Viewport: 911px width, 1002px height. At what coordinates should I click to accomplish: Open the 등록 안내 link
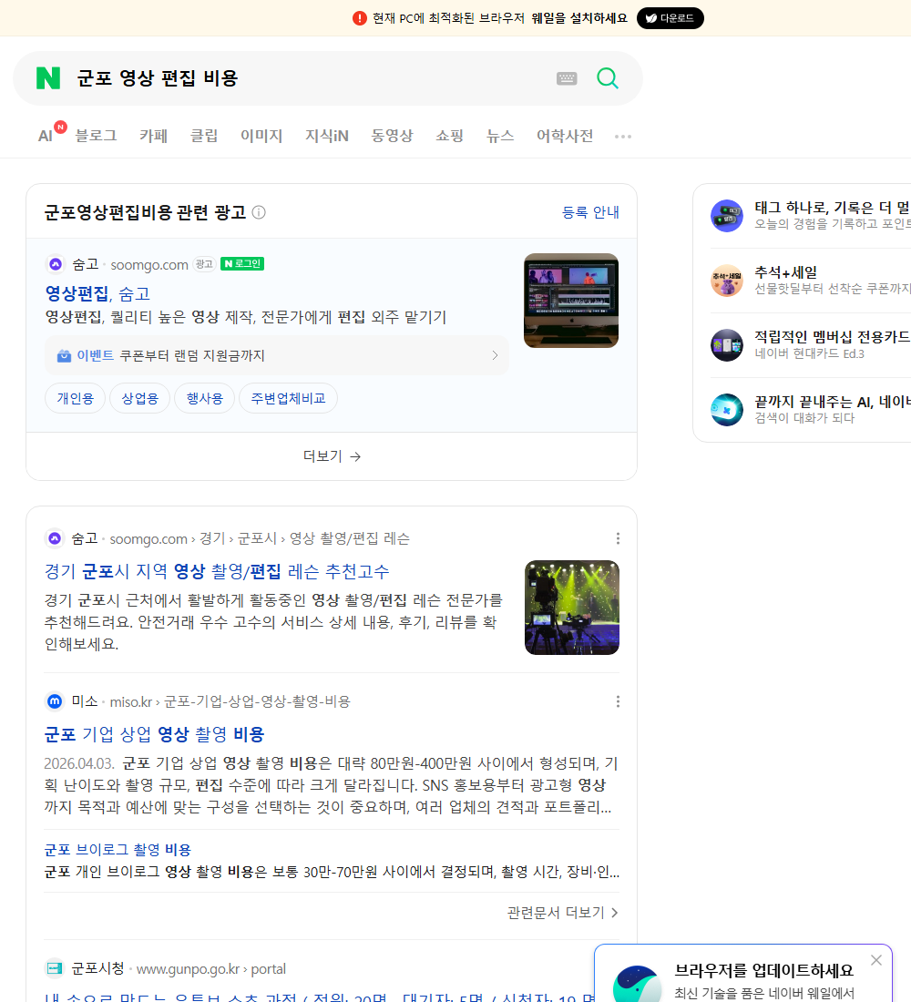(590, 212)
